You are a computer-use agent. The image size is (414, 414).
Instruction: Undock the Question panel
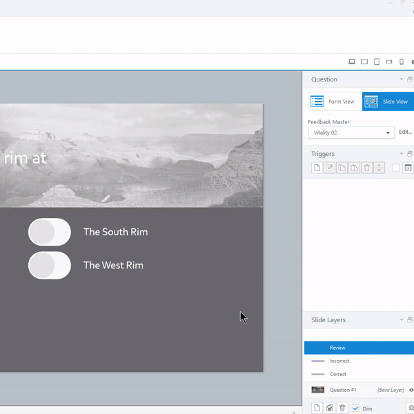[409, 79]
